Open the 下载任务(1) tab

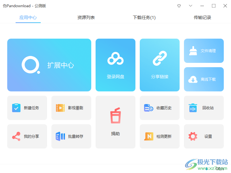click(x=144, y=17)
